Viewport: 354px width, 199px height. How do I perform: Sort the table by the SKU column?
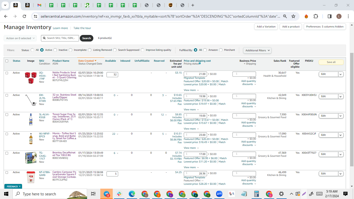tap(41, 61)
